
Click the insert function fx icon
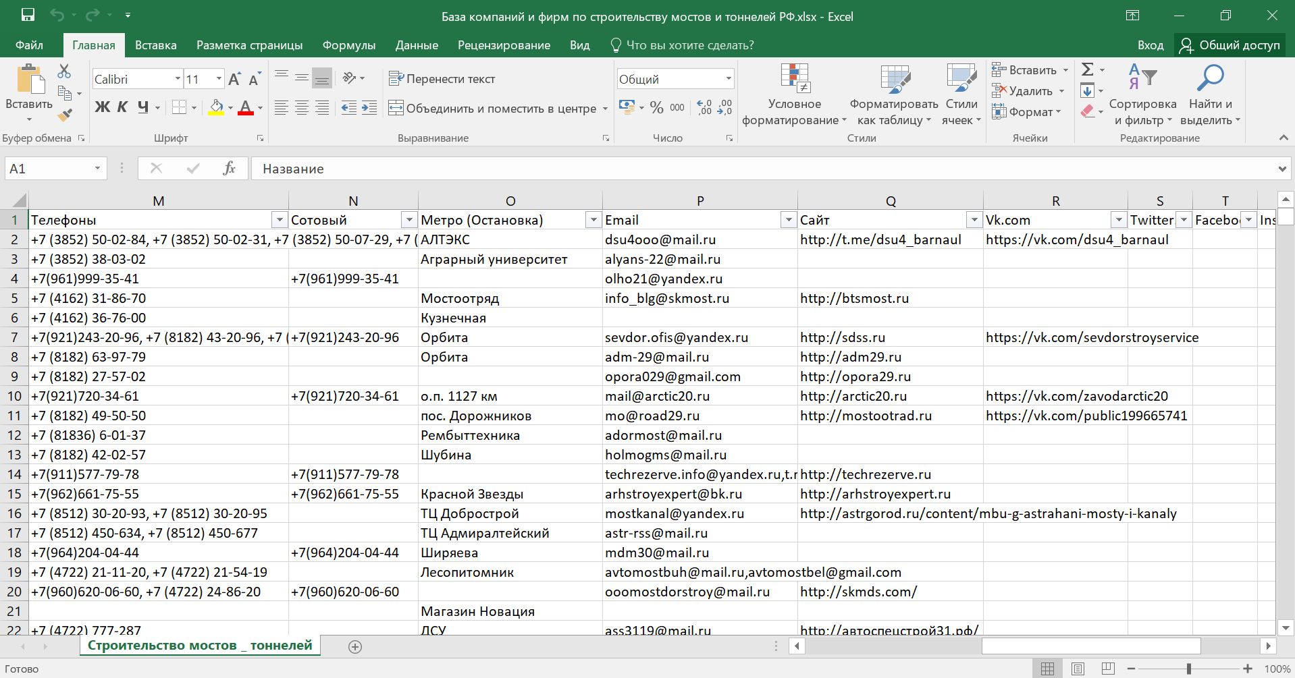pos(229,169)
